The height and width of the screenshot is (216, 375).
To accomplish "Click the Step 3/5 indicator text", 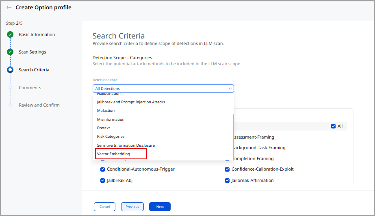I will 14,23.
